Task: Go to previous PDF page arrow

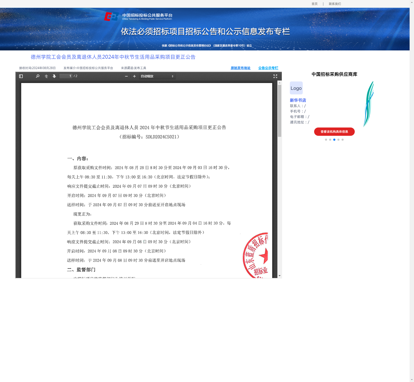Action: pos(46,76)
